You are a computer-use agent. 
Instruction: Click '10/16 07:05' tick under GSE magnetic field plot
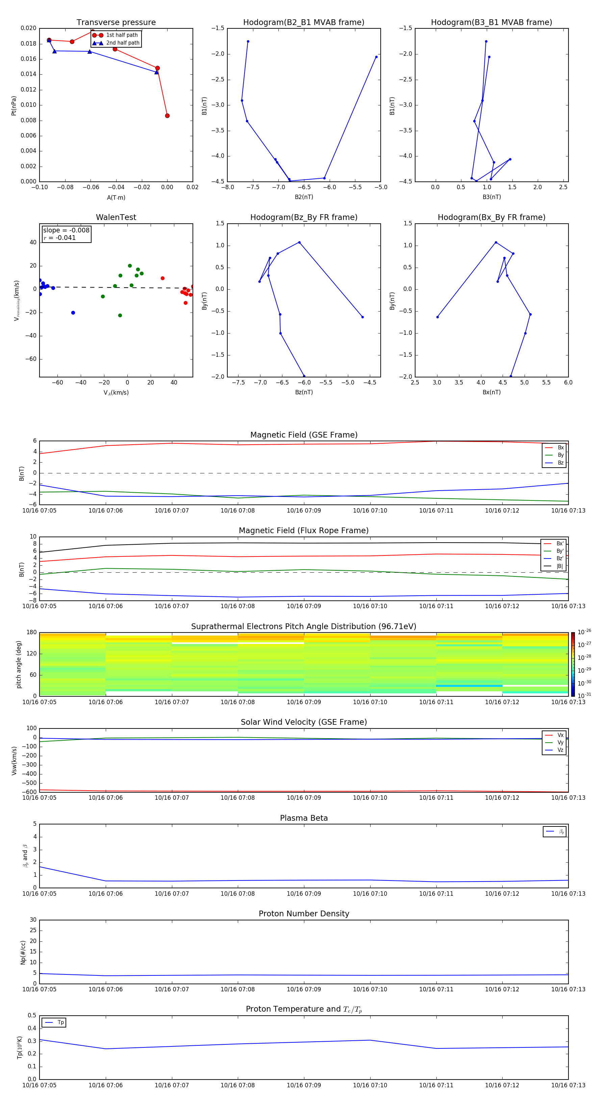[40, 511]
